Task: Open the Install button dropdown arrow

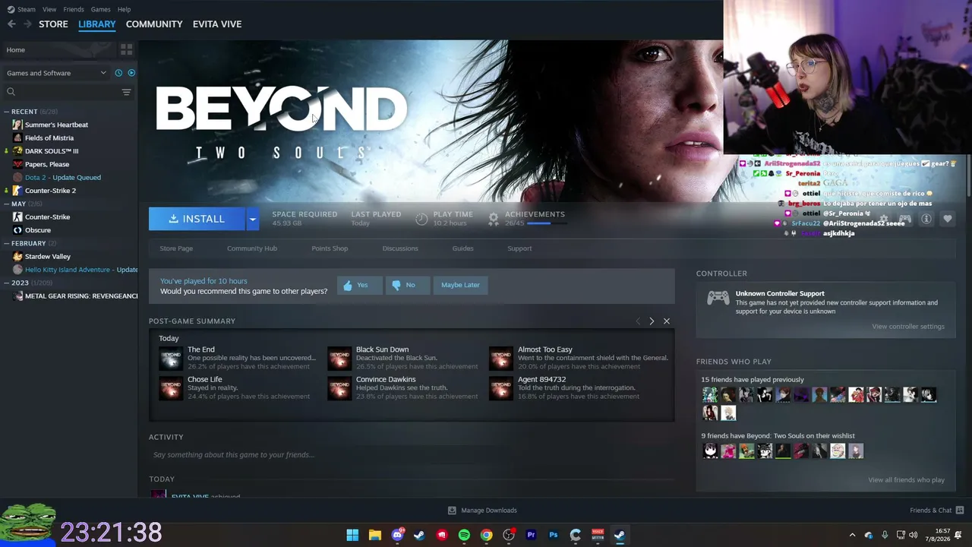Action: [252, 219]
